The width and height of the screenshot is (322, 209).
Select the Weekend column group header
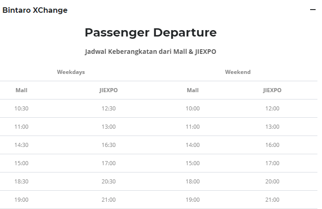238,72
